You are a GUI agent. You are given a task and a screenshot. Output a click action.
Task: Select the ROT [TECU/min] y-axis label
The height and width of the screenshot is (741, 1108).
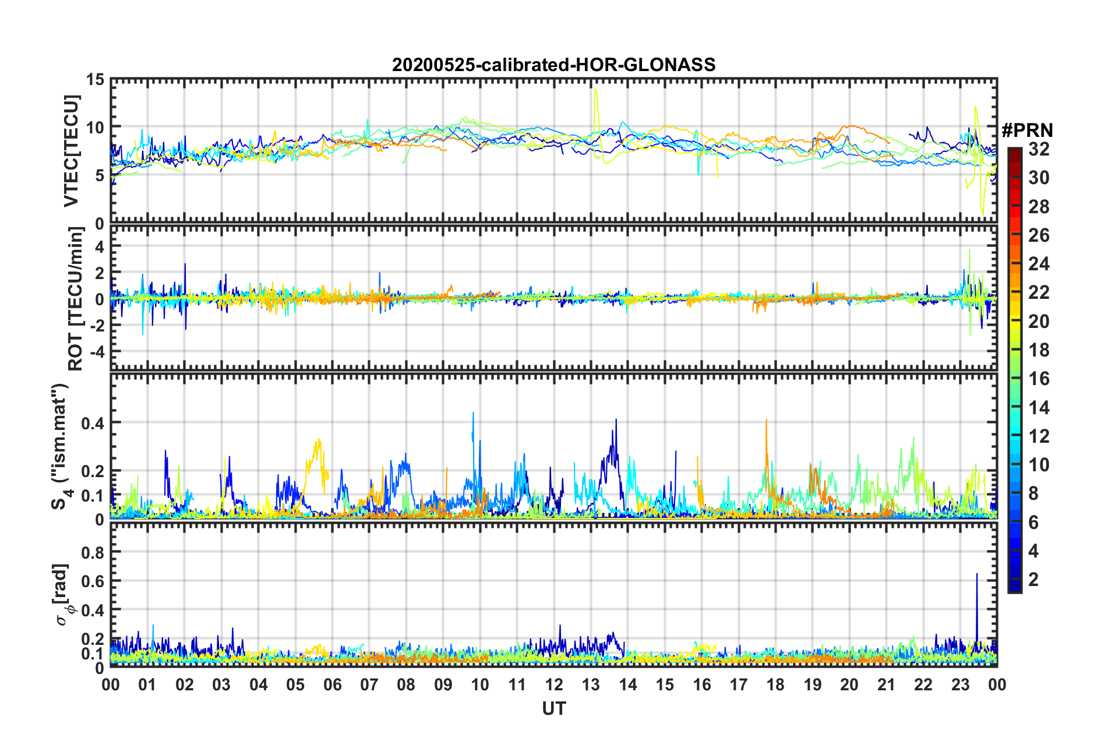(x=76, y=299)
